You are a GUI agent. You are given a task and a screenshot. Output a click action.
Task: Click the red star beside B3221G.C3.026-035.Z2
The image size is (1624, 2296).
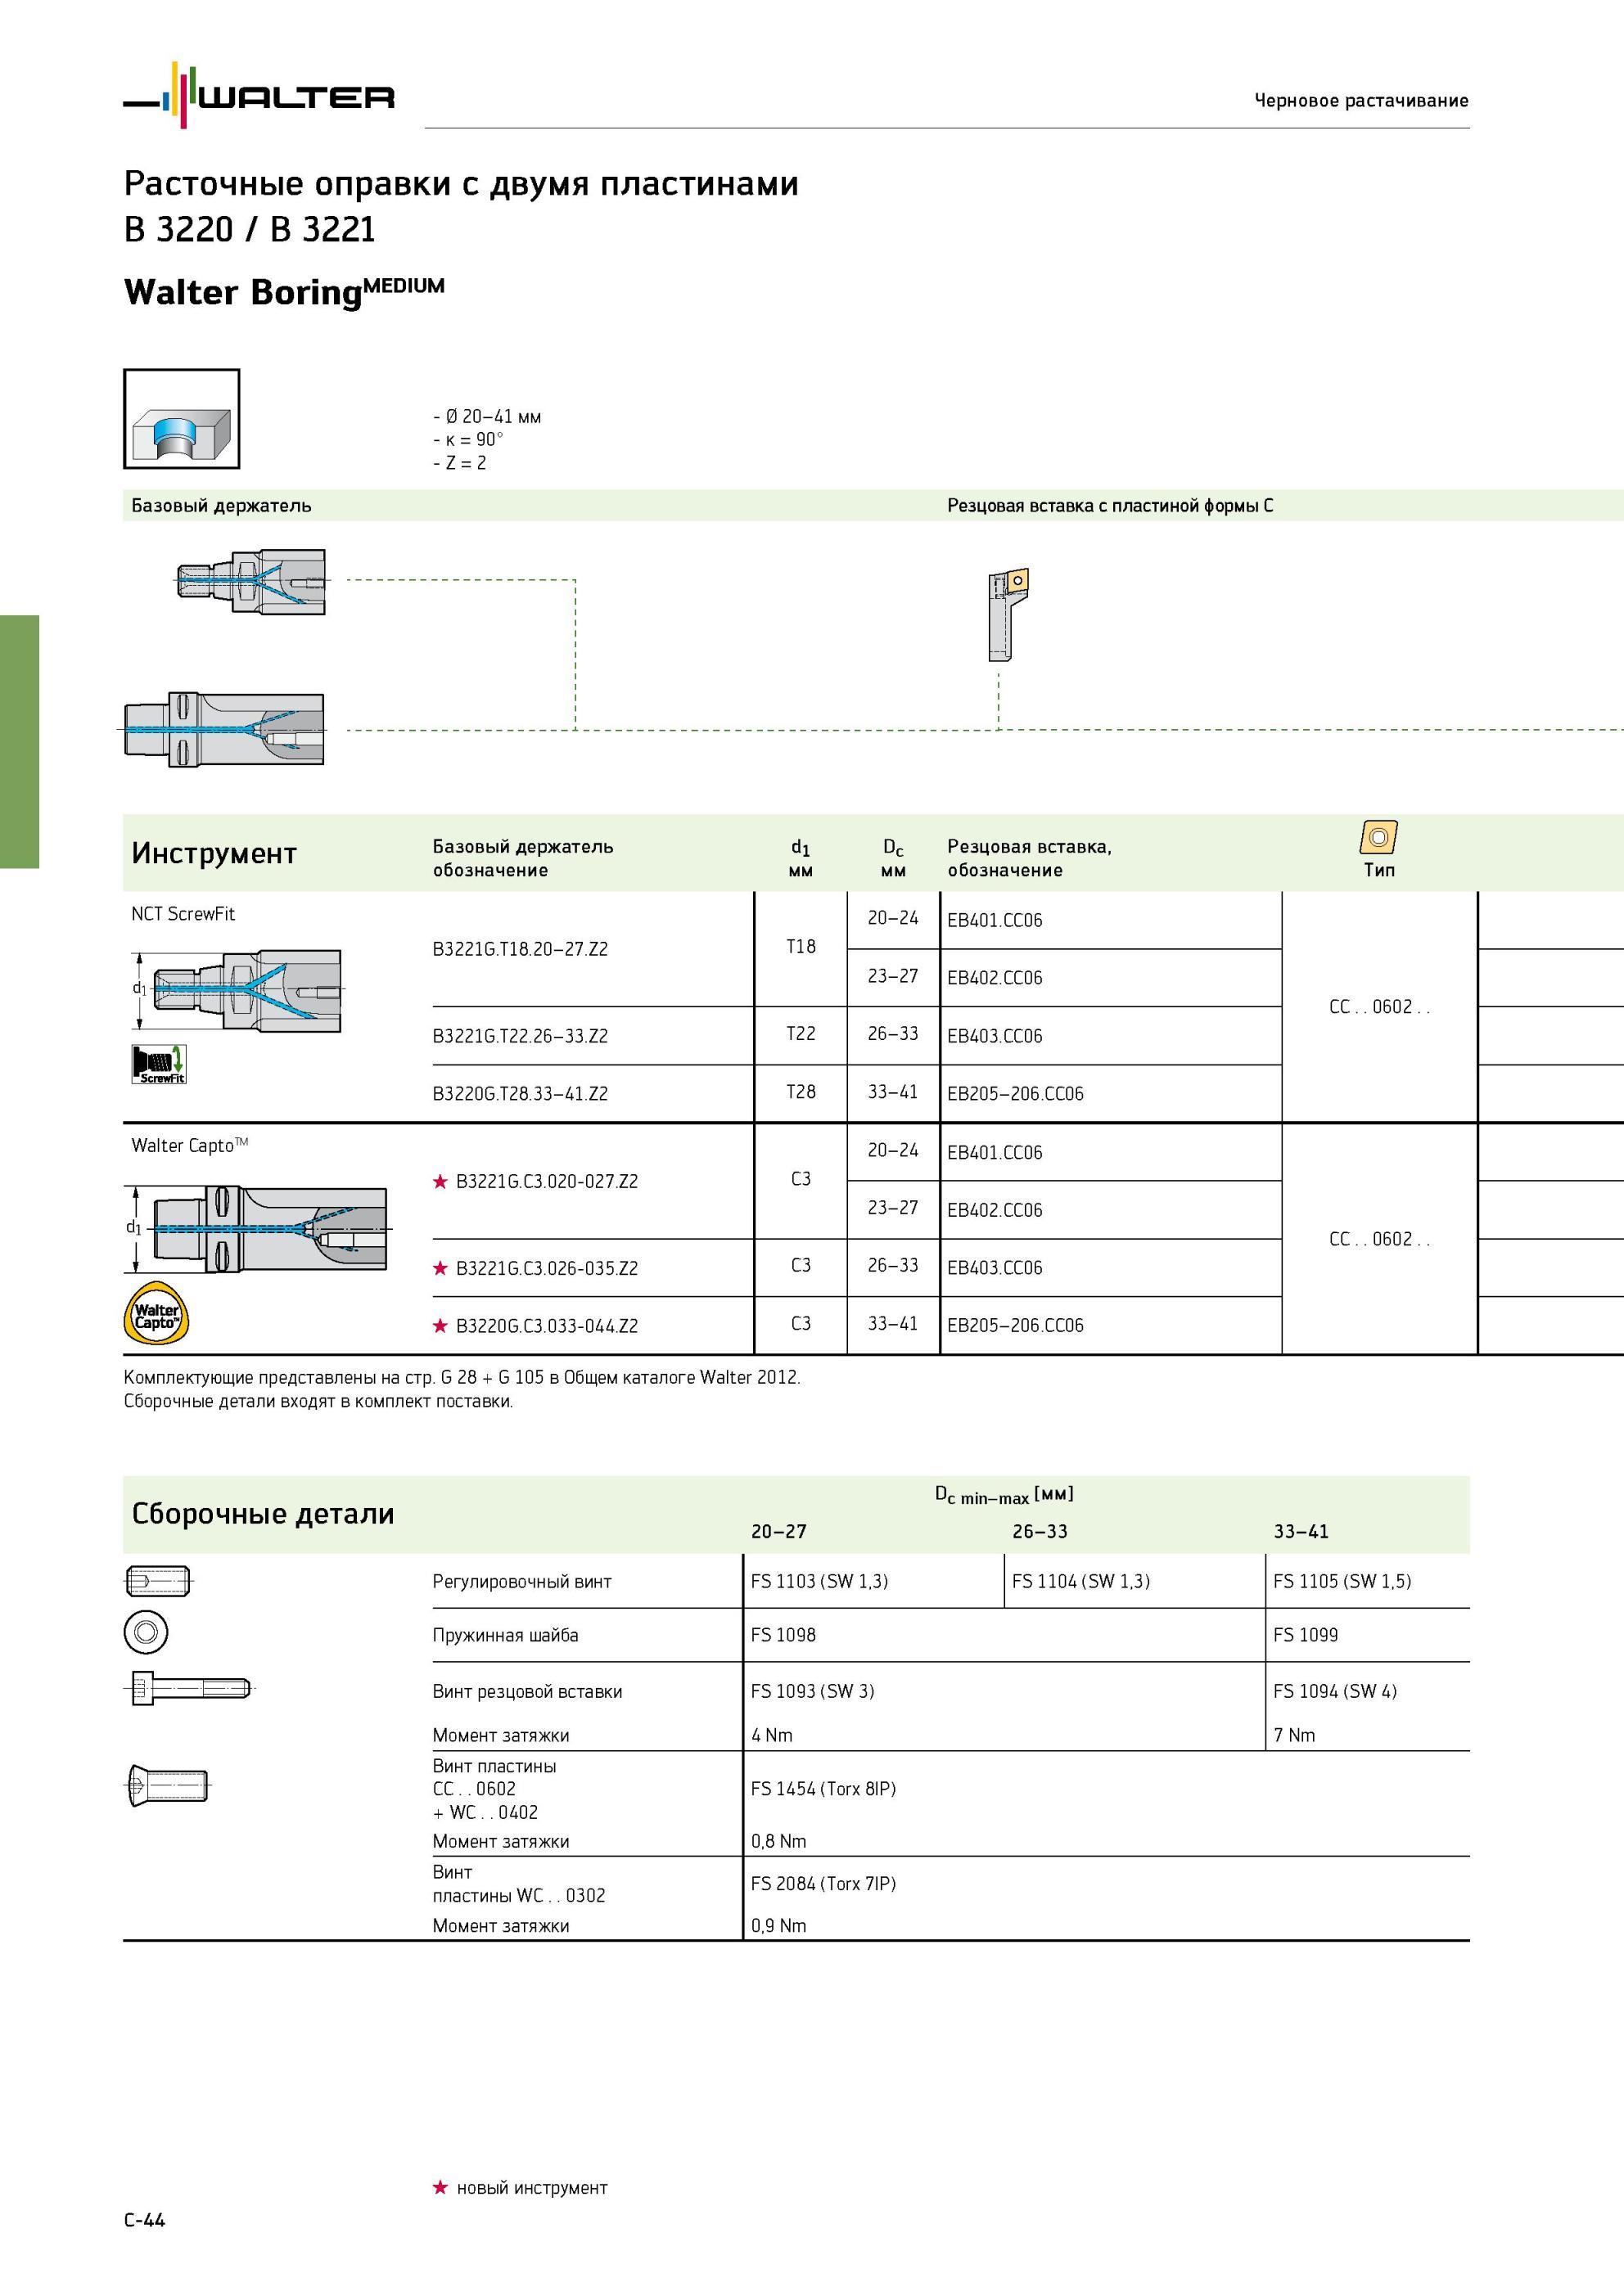440,1268
